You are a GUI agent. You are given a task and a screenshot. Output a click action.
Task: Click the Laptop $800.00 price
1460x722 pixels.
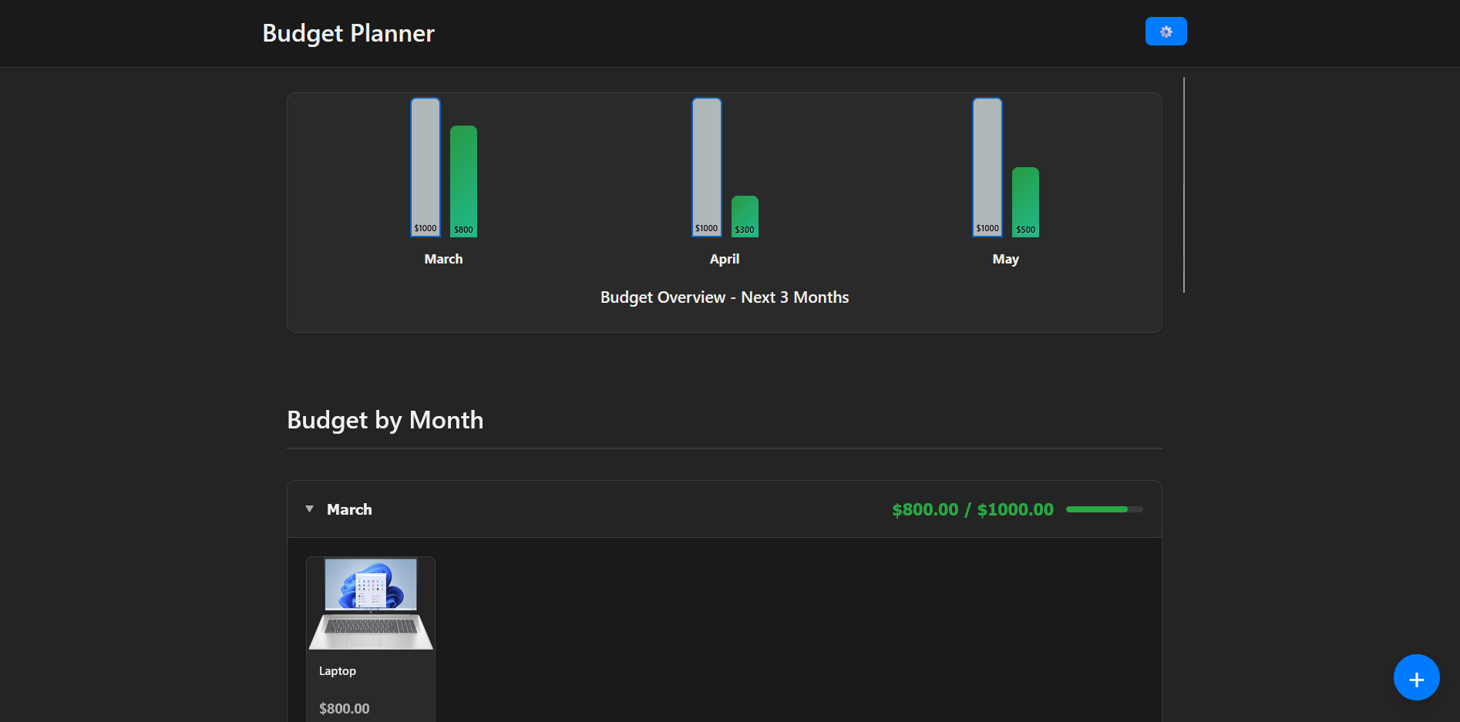[x=345, y=708]
